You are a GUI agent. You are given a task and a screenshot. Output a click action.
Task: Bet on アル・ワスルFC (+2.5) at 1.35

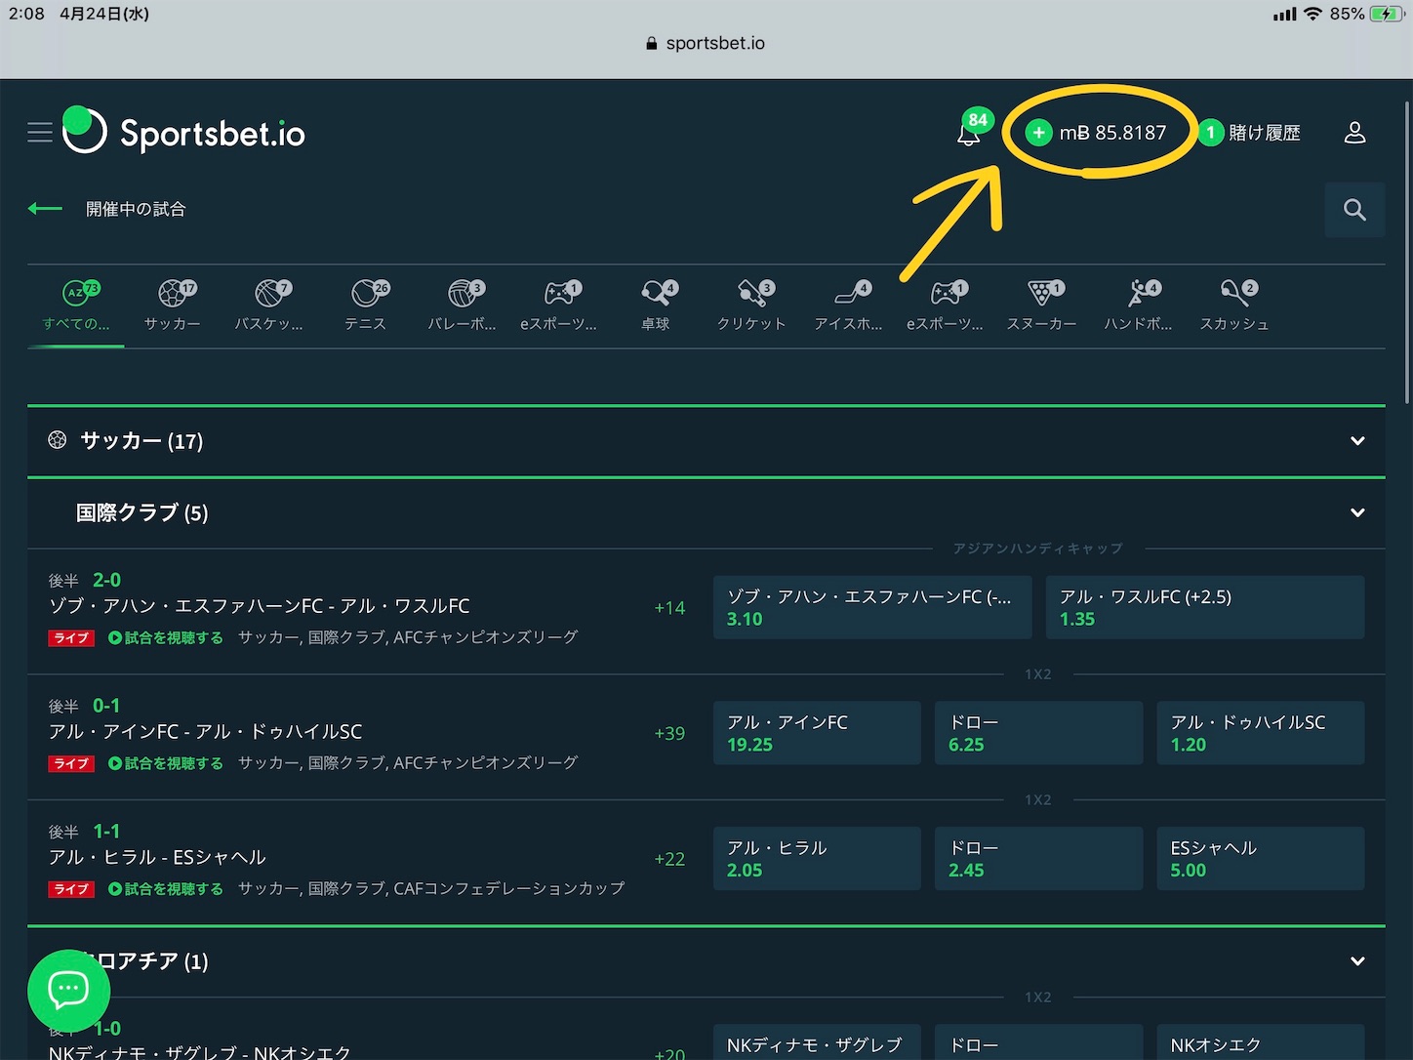[1205, 607]
